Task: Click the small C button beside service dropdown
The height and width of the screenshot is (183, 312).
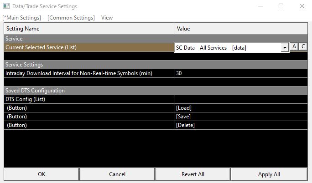Action: tap(303, 46)
